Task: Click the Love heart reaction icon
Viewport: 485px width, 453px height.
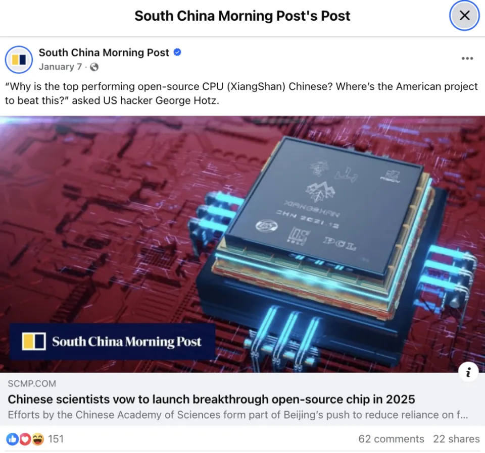Action: pos(25,439)
